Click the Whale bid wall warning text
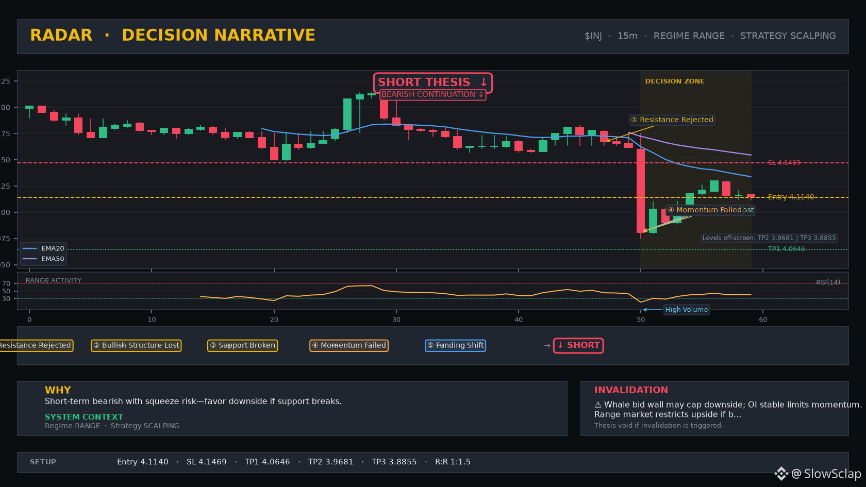 click(x=728, y=410)
